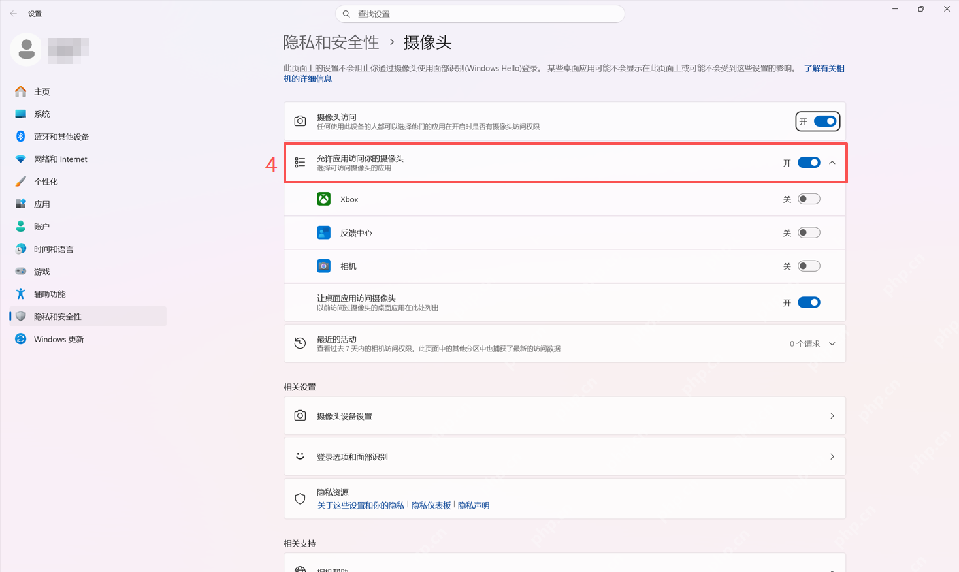
Task: Go to 蓝牙和其他设备 in sidebar
Action: pos(88,136)
